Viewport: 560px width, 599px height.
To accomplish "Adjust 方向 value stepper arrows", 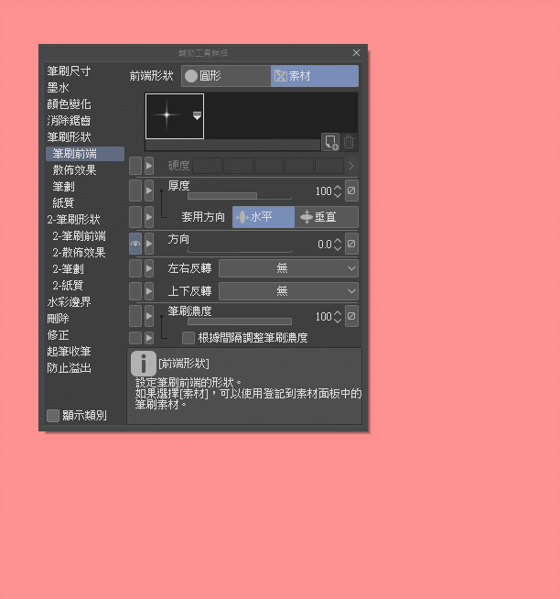I will pyautogui.click(x=338, y=245).
